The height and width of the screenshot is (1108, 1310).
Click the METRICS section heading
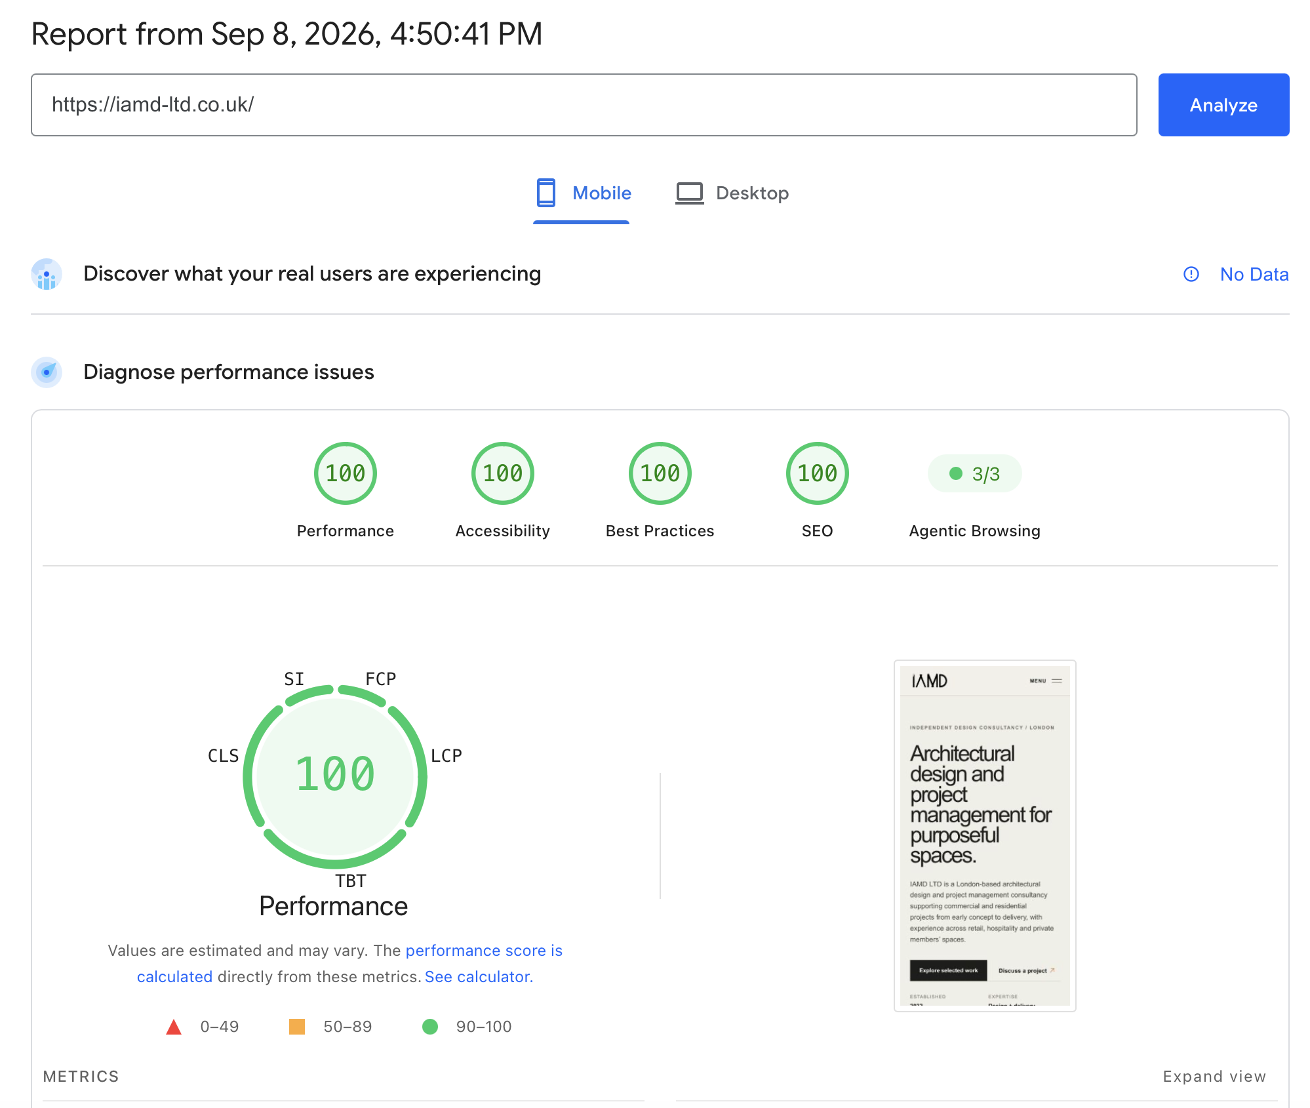(x=81, y=1077)
